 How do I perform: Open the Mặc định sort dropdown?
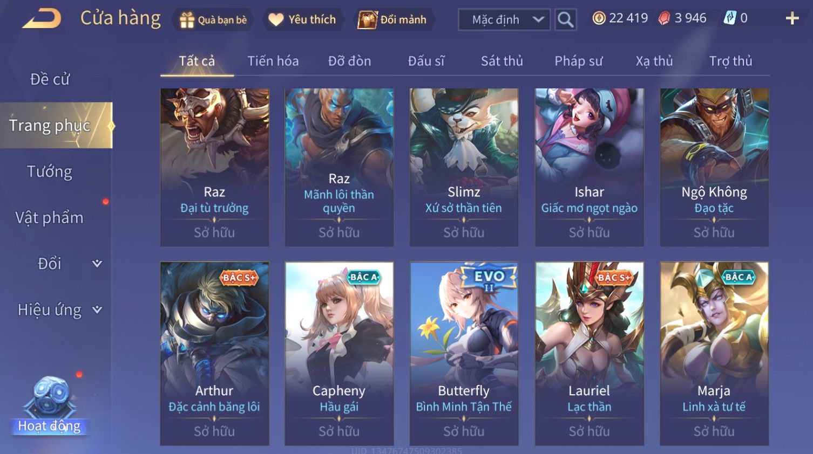coord(504,20)
